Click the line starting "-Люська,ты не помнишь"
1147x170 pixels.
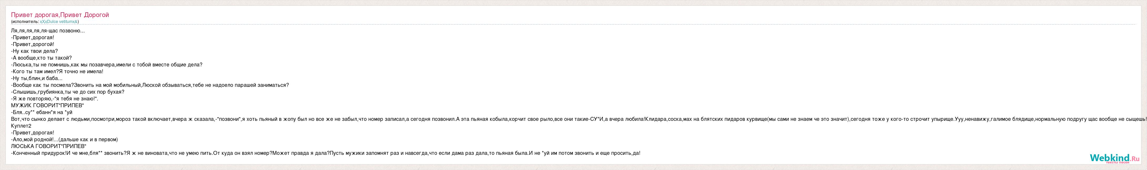coord(106,65)
